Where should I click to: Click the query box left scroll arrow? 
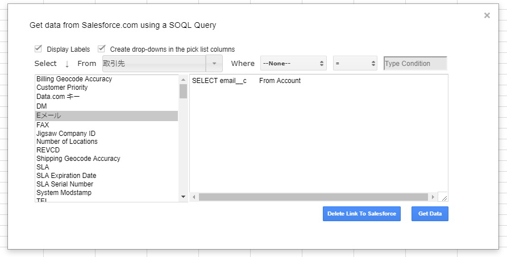point(194,197)
